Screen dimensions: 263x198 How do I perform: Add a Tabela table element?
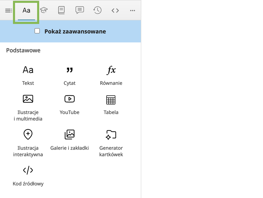(111, 100)
